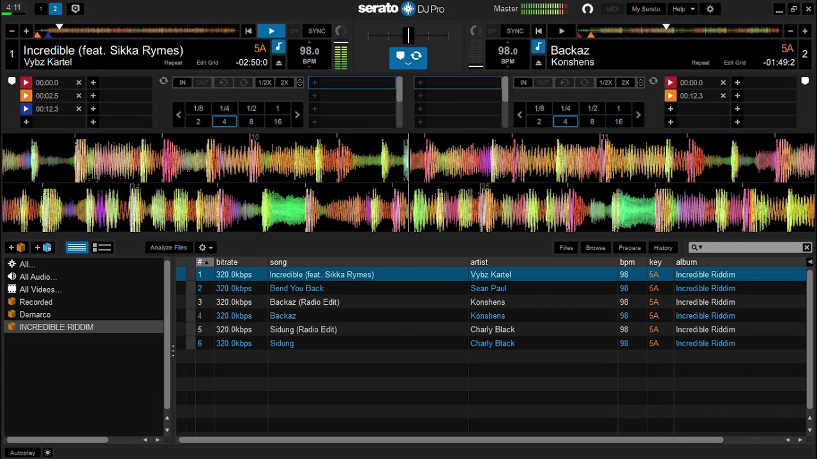
Task: Eject the track from deck 1
Action: pos(279,62)
